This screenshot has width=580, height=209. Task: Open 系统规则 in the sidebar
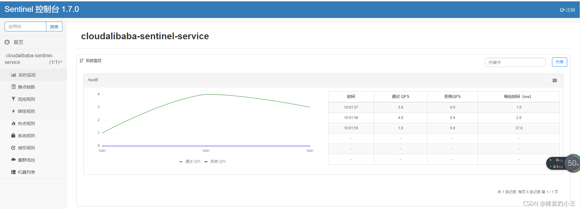pos(34,136)
